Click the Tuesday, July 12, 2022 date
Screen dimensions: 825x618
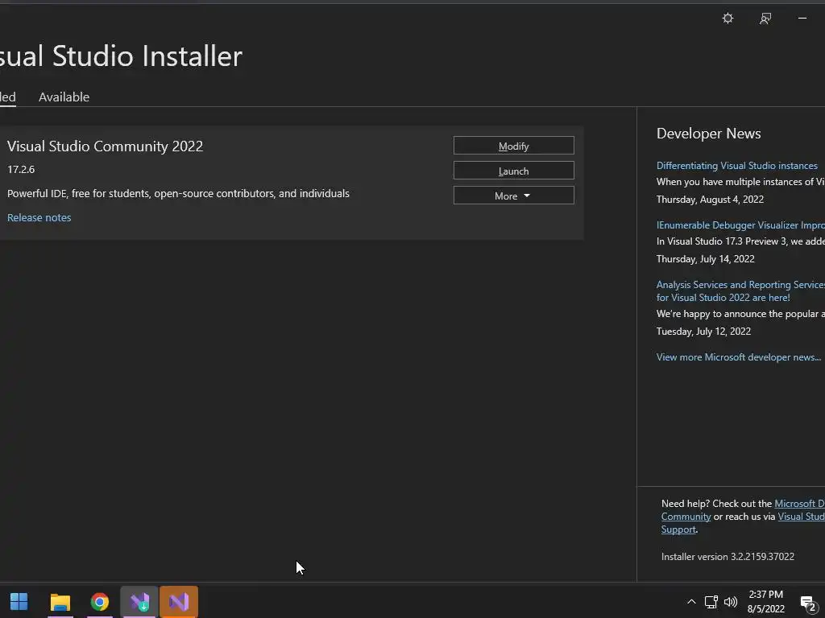click(703, 331)
